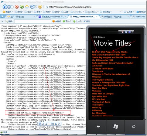Select U.S. Marshals in the list

point(99,99)
